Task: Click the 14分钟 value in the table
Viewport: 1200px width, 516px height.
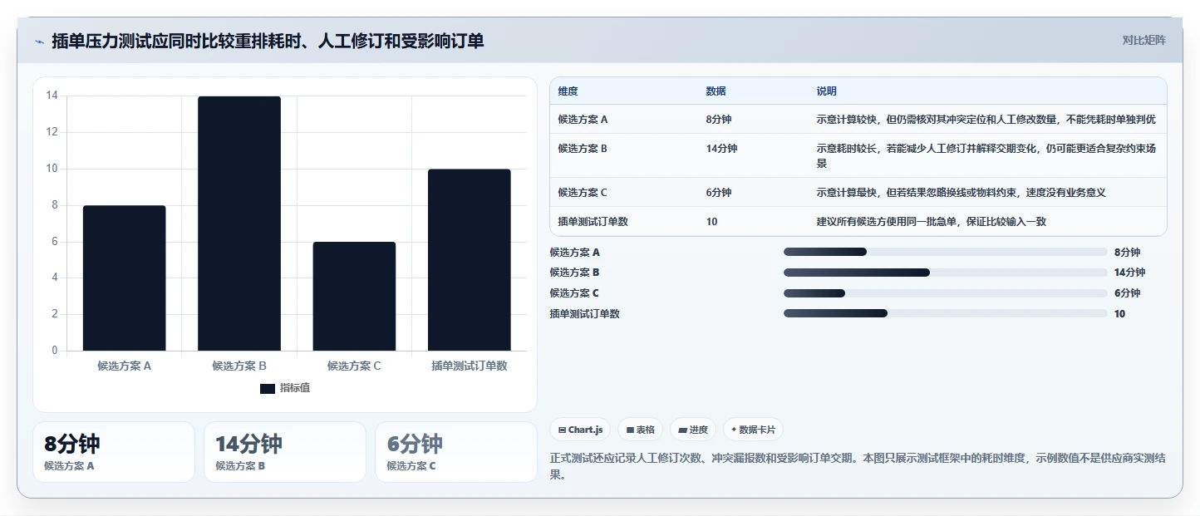Action: click(x=721, y=149)
